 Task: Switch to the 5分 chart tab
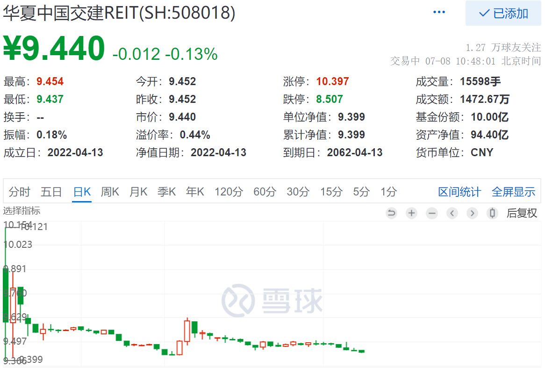[x=361, y=192]
